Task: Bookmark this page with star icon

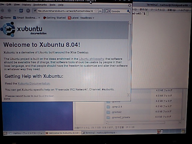Action: pos(96,11)
